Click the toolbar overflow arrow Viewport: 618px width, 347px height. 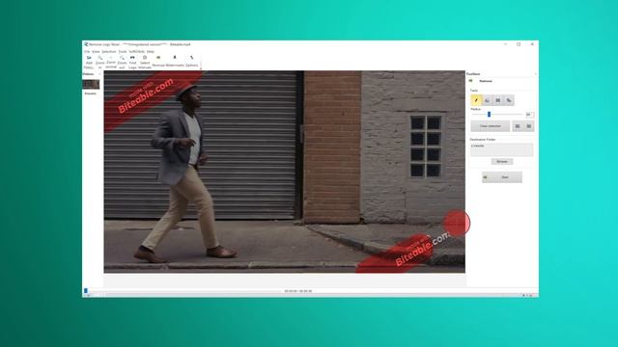(x=201, y=68)
